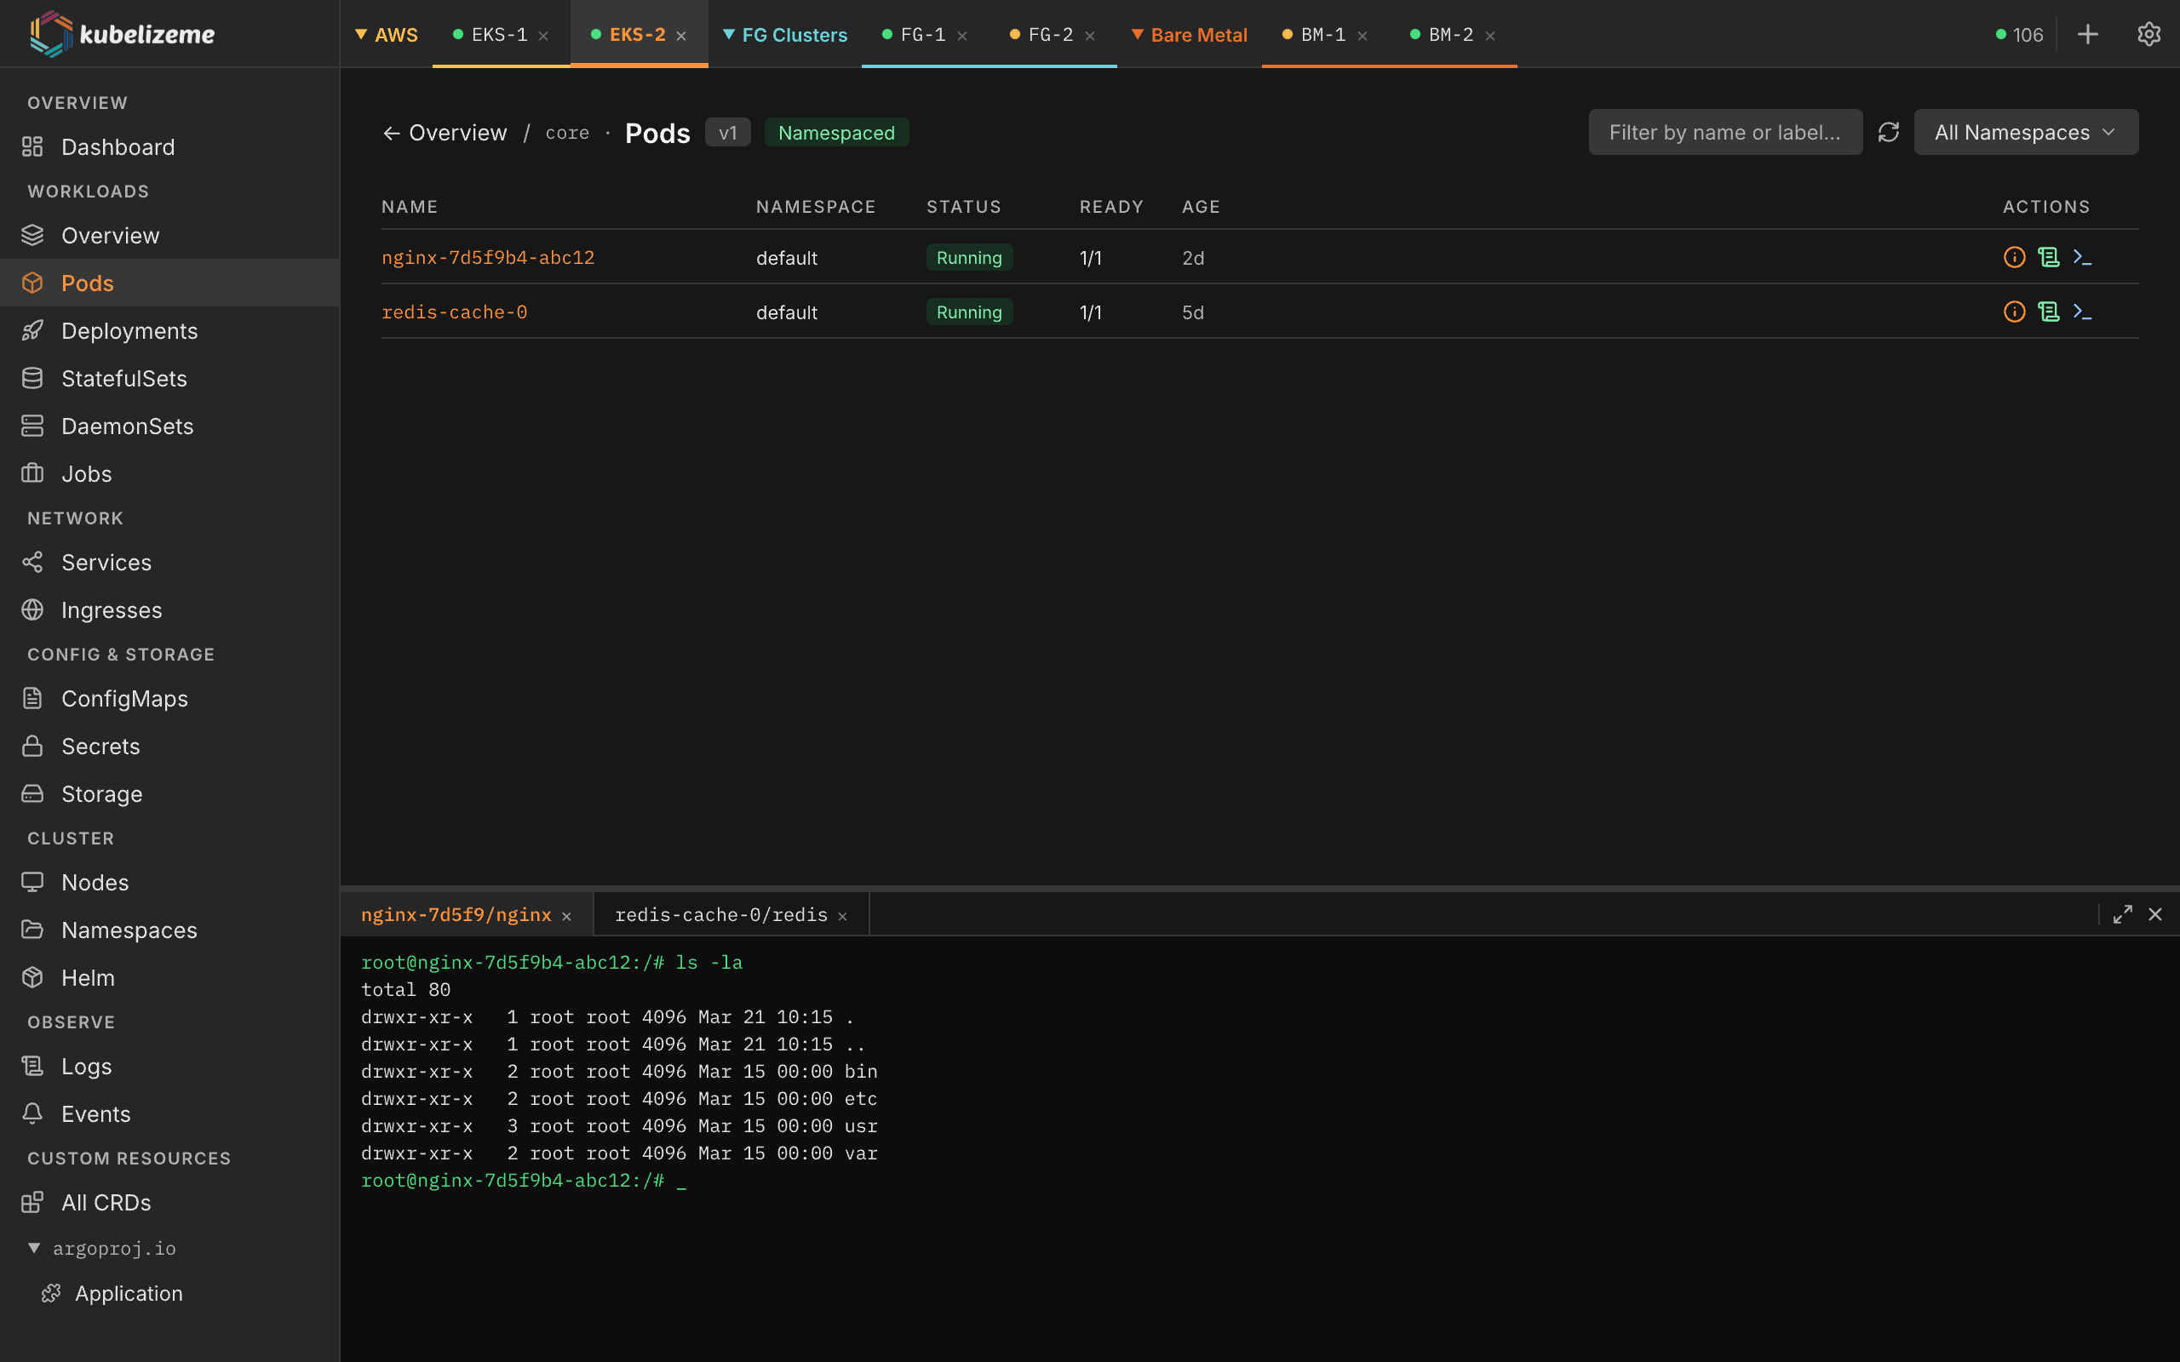Click the Filter by name or label field

(x=1724, y=131)
